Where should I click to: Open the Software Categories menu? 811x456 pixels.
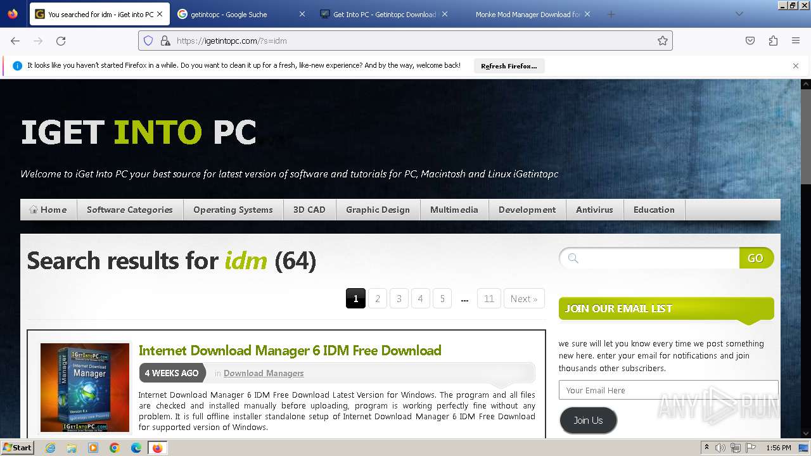(130, 210)
